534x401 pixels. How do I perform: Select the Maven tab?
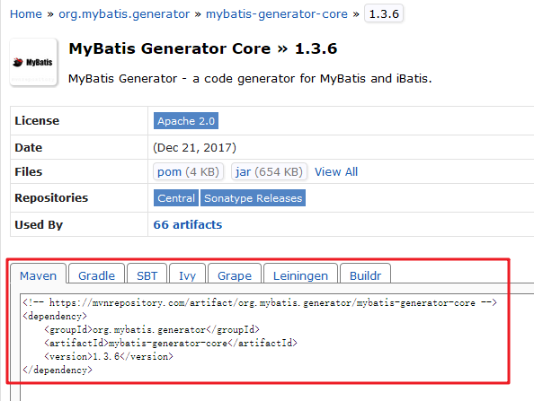click(38, 275)
